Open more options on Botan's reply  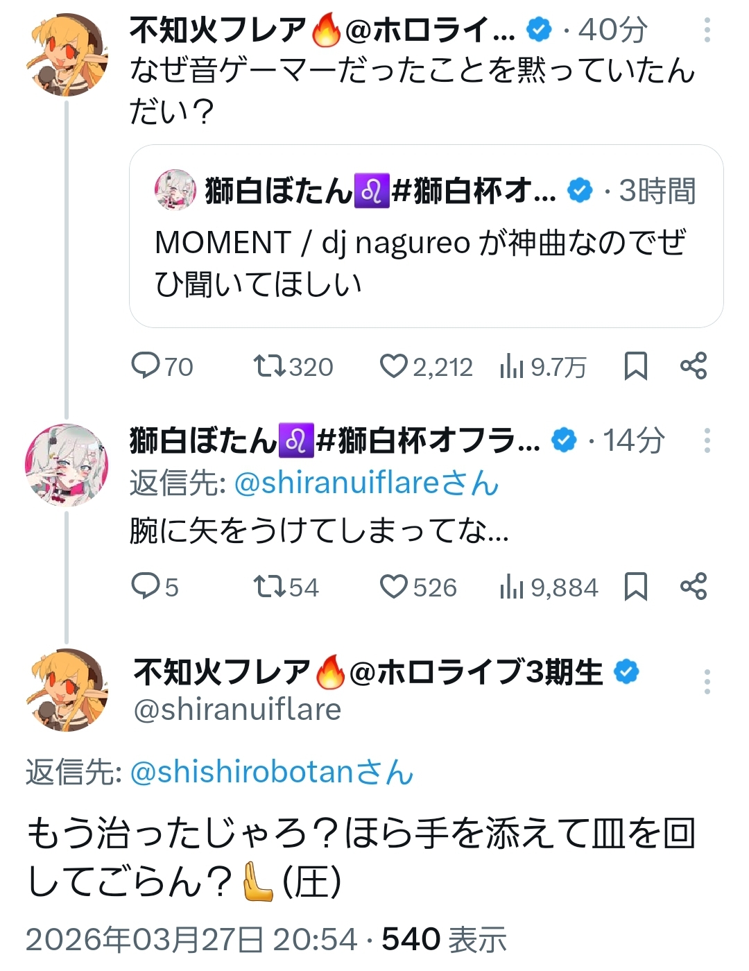(707, 440)
